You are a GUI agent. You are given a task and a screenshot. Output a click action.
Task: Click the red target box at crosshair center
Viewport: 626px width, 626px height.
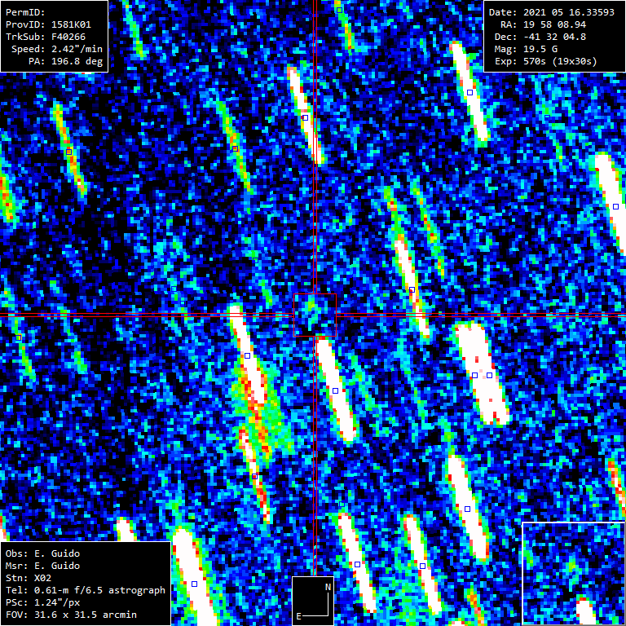coord(315,315)
